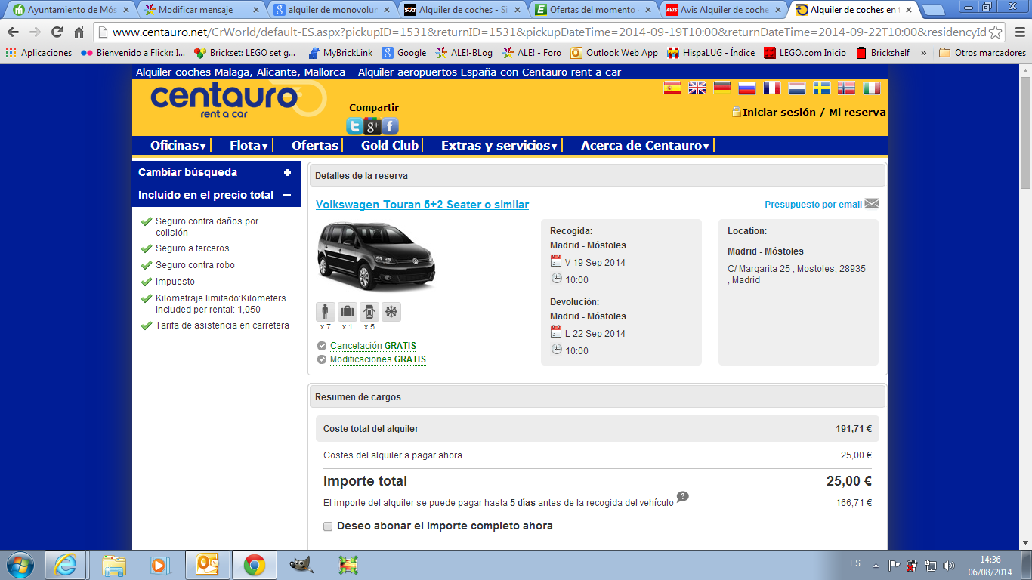
Task: Switch site language with the Swedish flag
Action: tap(822, 88)
